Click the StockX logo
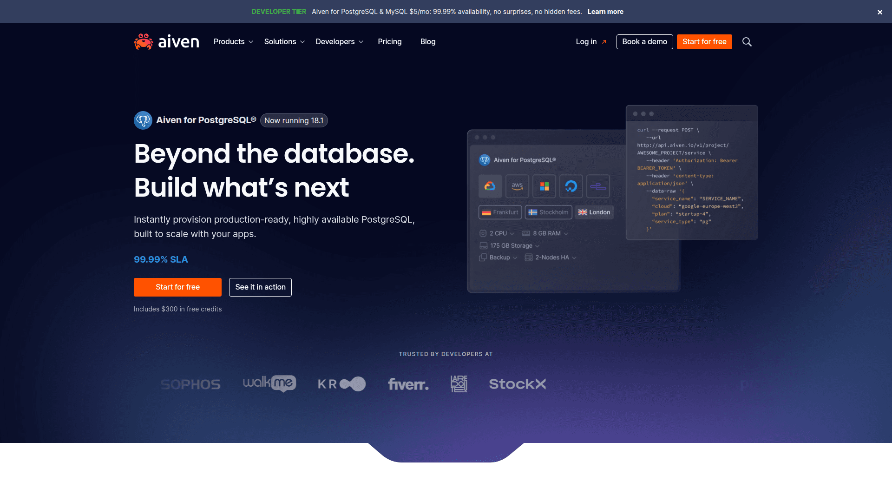The image size is (892, 502). (x=517, y=384)
